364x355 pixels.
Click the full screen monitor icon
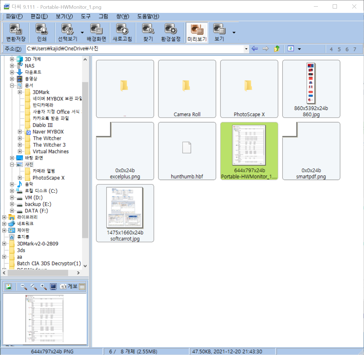click(x=53, y=287)
